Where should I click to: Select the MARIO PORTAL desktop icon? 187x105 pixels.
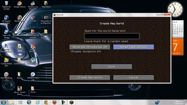[33, 48]
